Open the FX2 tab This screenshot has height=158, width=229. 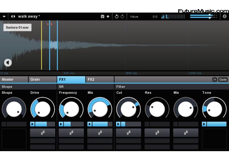tap(100, 80)
